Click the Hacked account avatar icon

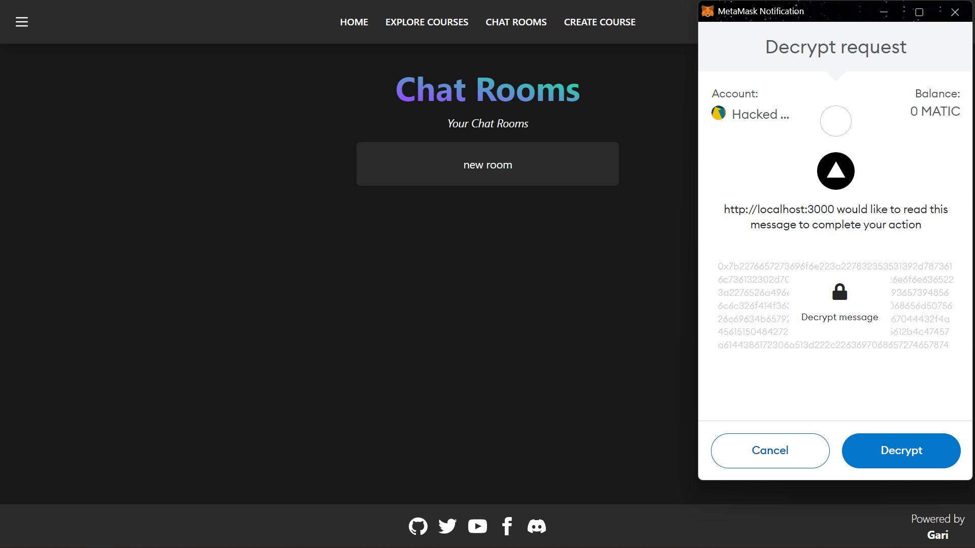tap(719, 113)
